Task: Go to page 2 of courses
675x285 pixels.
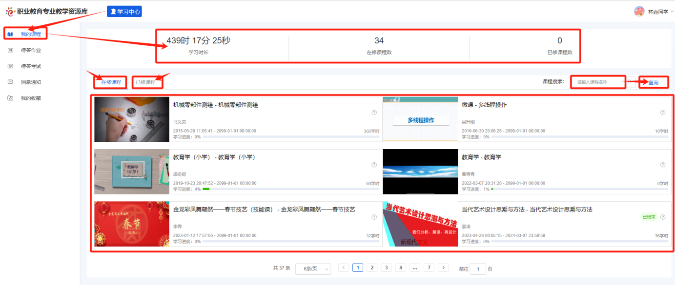Action: click(372, 267)
